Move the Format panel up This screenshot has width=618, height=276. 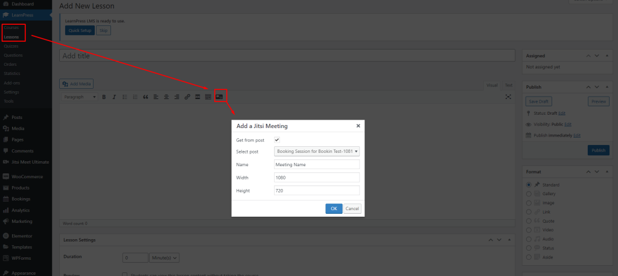click(x=588, y=172)
